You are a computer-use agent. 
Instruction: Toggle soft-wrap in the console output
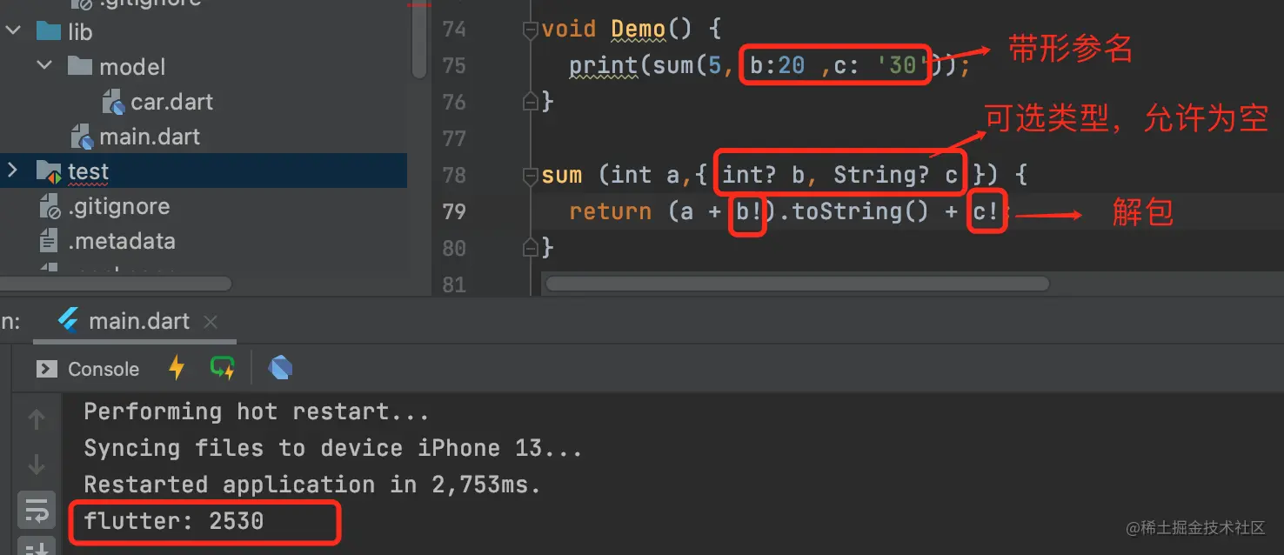(37, 509)
